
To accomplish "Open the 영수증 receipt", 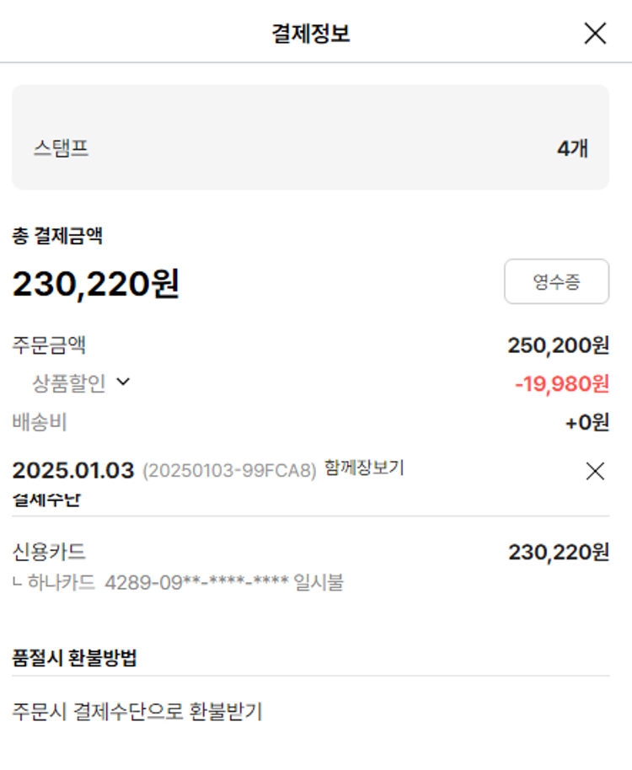I will tap(556, 281).
